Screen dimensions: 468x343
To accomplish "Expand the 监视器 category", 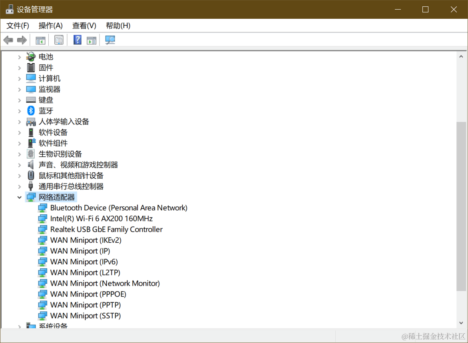I will coord(20,89).
